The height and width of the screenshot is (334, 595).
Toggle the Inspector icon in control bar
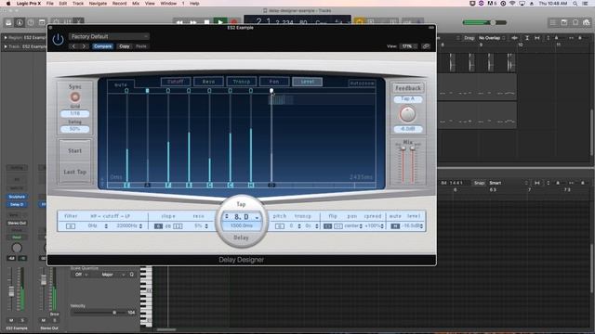20,22
